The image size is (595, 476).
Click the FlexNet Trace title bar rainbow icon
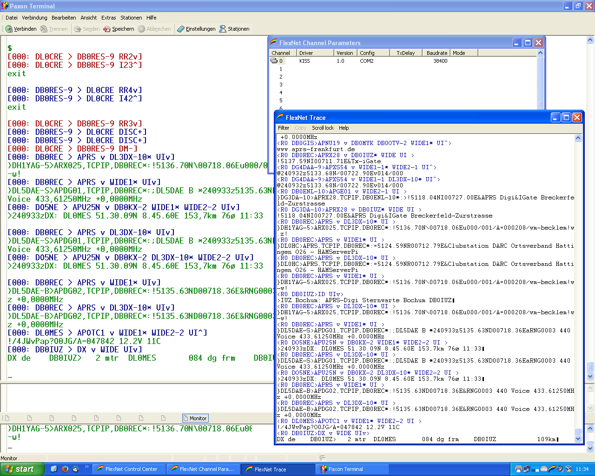(x=280, y=117)
